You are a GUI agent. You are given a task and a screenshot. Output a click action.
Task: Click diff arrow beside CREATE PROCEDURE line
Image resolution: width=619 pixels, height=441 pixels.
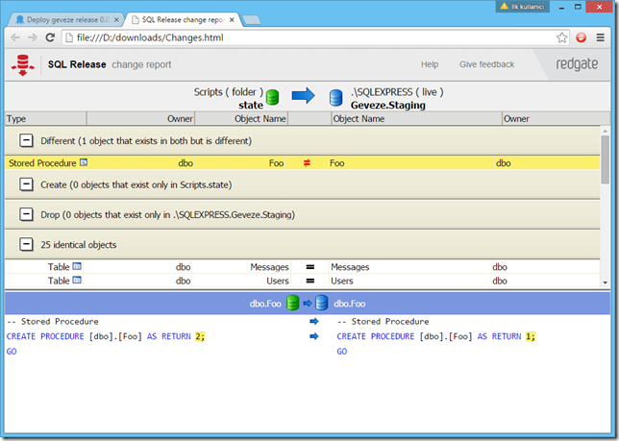314,336
